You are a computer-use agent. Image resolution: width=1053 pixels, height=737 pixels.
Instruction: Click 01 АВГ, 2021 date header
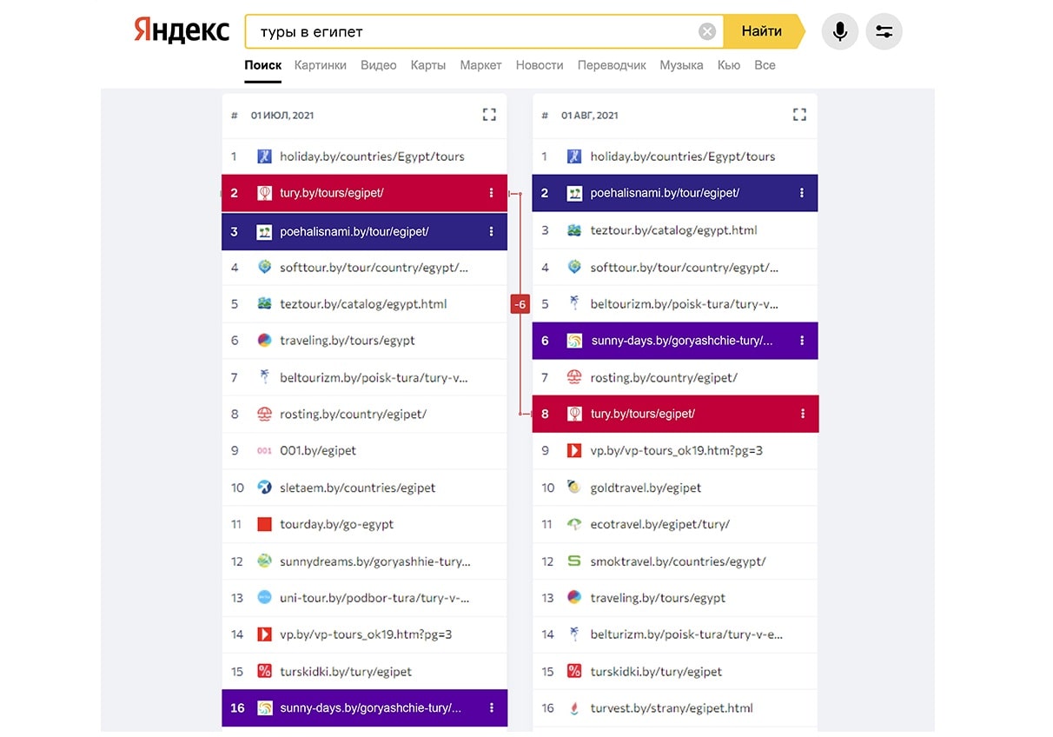tap(590, 115)
